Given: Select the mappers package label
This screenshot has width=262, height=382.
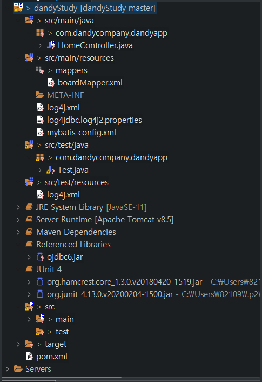Looking at the screenshot, I should coord(71,70).
